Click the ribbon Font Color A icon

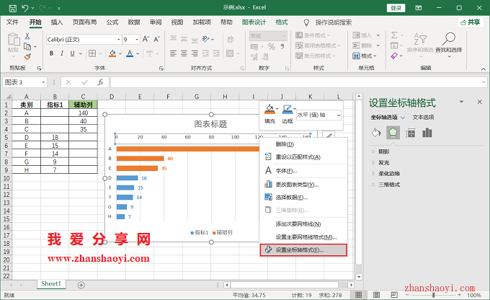pyautogui.click(x=130, y=53)
